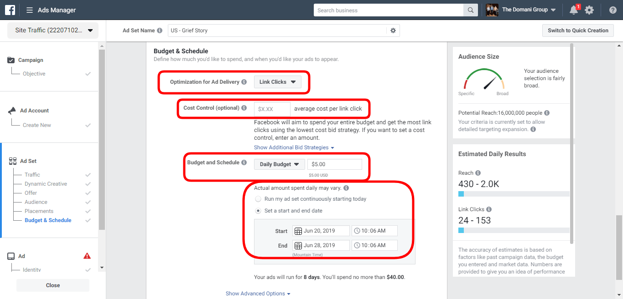Click the Facebook logo icon
The height and width of the screenshot is (299, 623).
[x=10, y=10]
